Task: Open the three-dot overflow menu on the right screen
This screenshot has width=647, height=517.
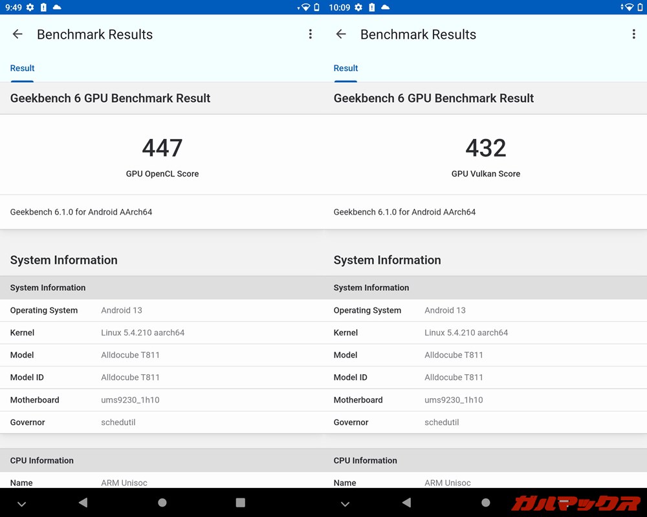Action: 634,34
